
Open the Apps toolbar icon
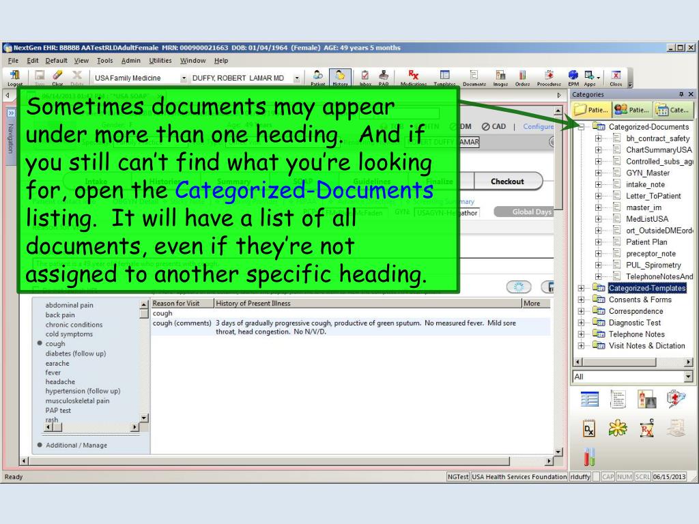[590, 78]
